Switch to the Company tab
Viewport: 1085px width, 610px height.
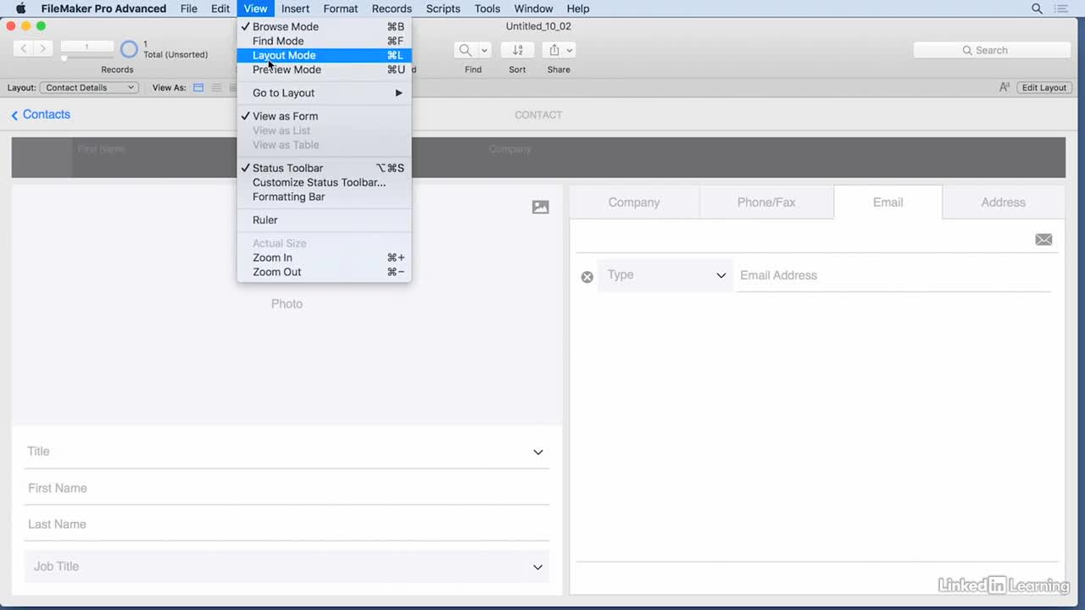click(634, 202)
